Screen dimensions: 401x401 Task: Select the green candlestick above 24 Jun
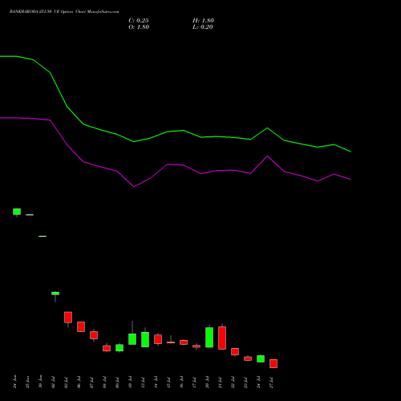coord(17,212)
